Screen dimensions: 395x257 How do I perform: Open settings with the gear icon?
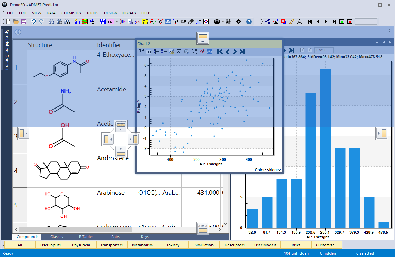click(239, 22)
